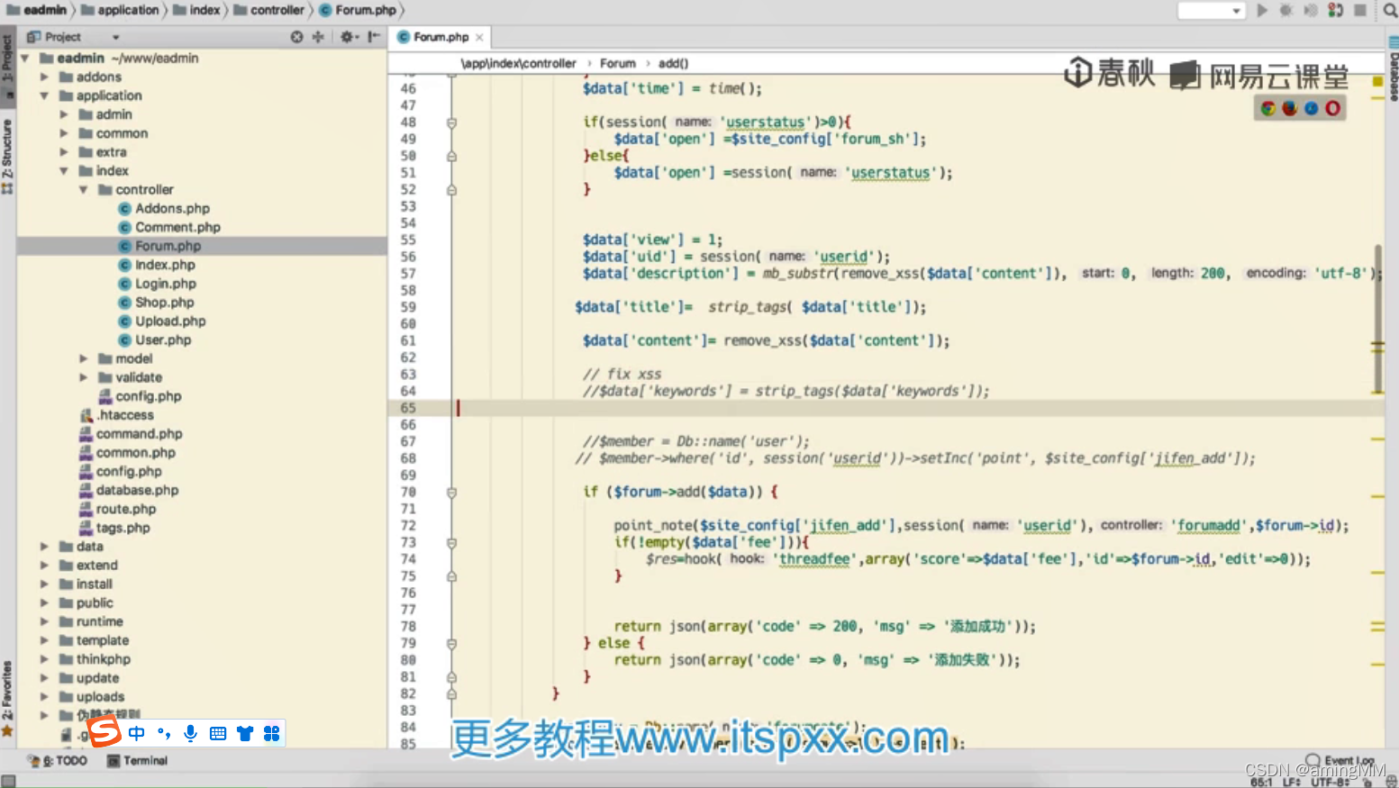1399x788 pixels.
Task: Select eadmin in the navigation breadcrumb
Action: tap(38, 10)
